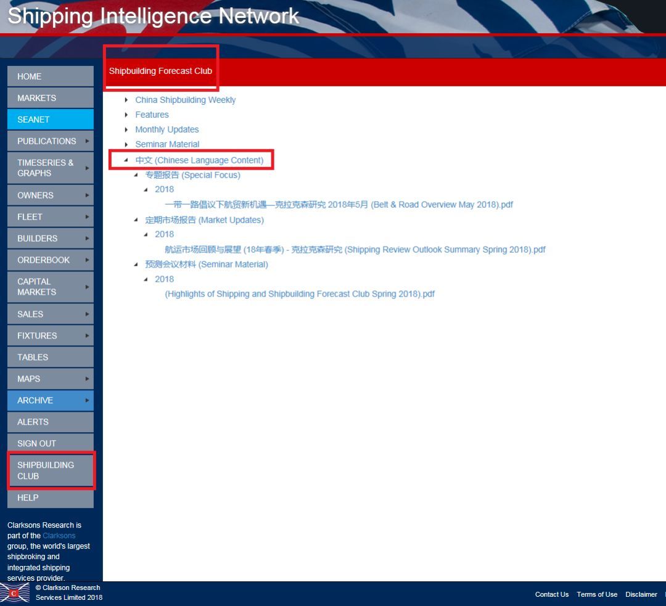
Task: Collapse arrow beside Chinese Seminar Material node
Action: 136,264
